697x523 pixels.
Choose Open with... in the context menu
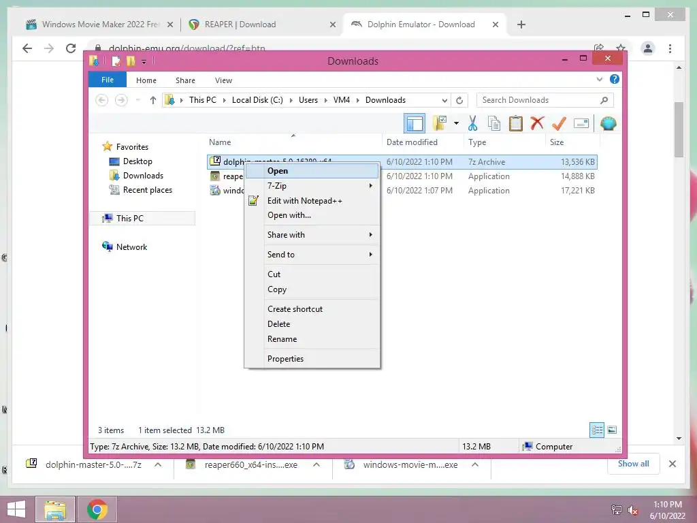(x=312, y=215)
